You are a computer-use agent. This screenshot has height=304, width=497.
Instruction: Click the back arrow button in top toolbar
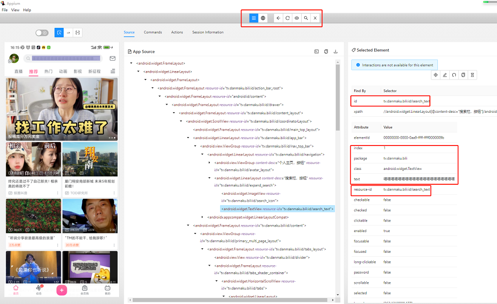pos(278,18)
